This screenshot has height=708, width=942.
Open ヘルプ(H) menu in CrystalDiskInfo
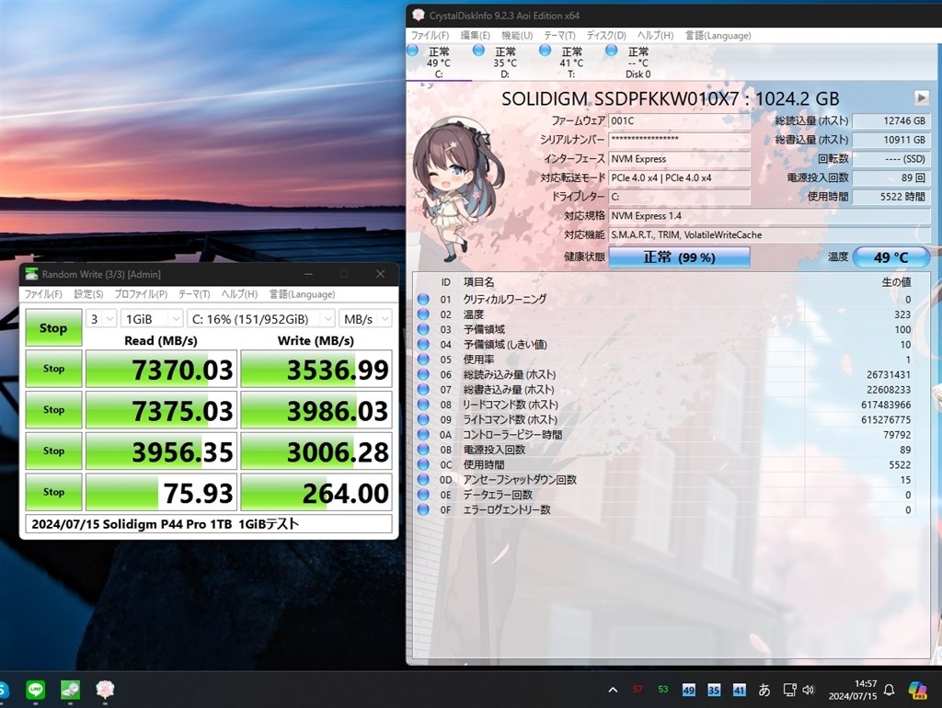[655, 36]
